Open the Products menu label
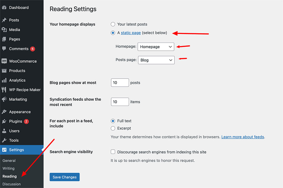This screenshot has height=188, width=283. (17, 71)
